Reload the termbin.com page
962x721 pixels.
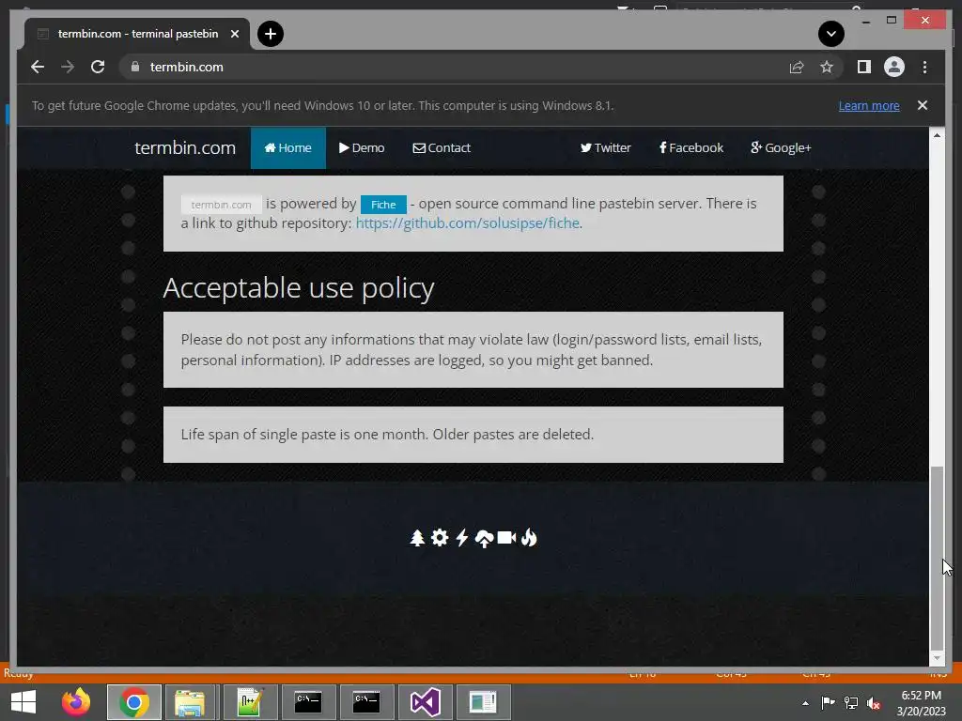click(98, 67)
